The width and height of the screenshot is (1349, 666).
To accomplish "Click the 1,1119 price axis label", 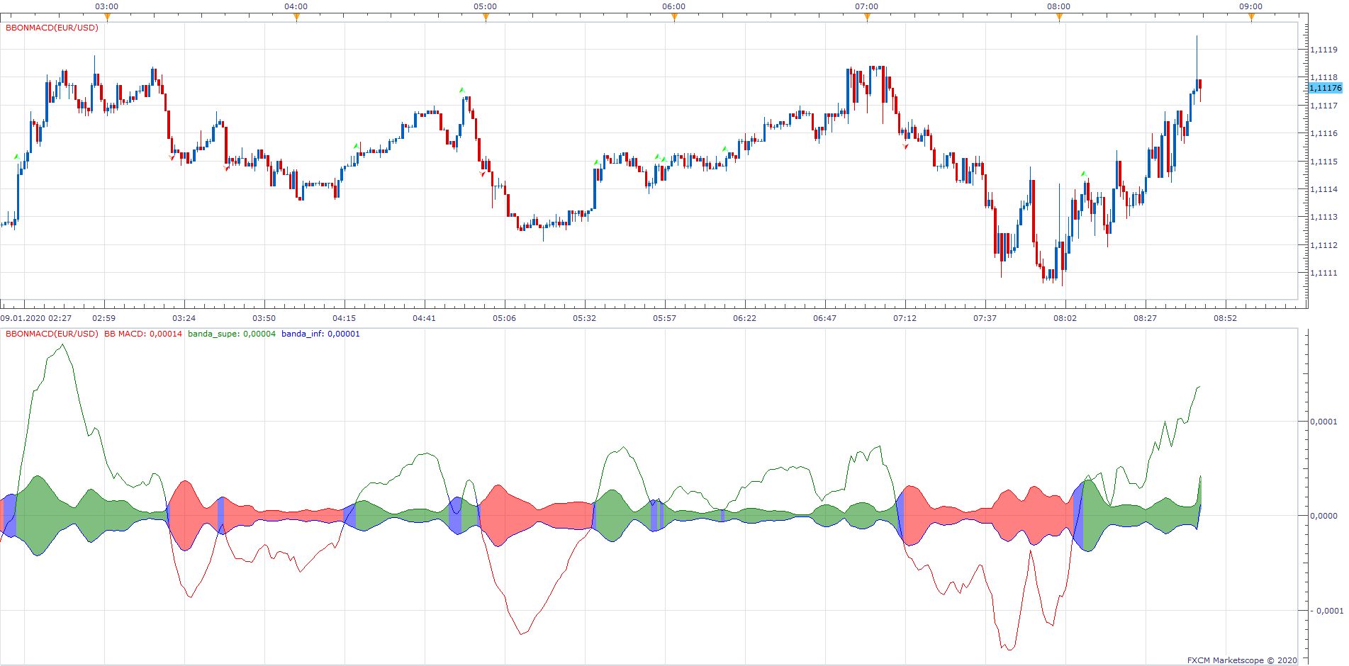I will pos(1323,50).
